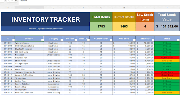Open the Category column filter dropdown
Screen dimensions: 180x95
(x=62, y=40)
